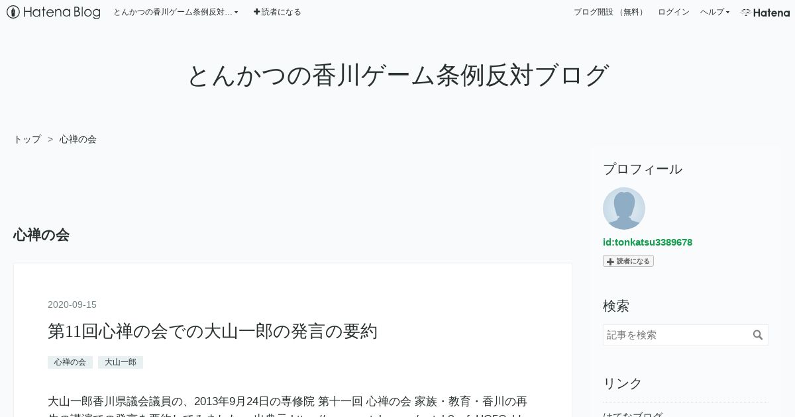Open the Hatena logo link at top right
This screenshot has width=795, height=417.
coord(765,12)
